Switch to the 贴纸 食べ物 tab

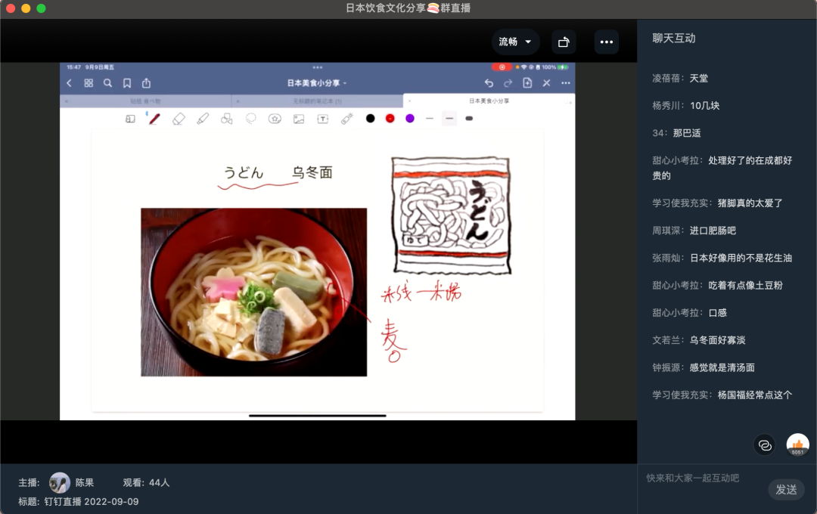[144, 99]
